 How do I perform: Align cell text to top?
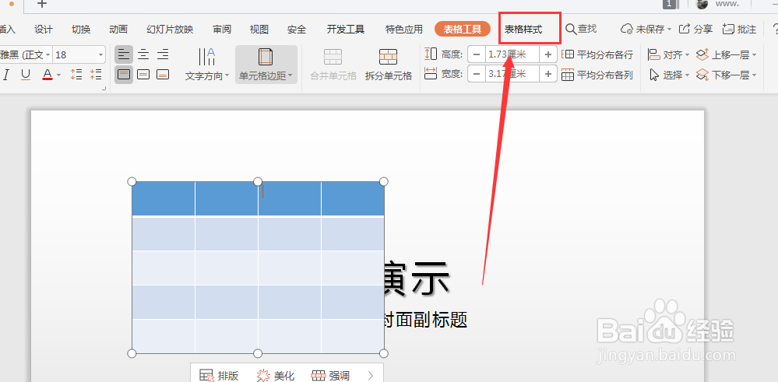pos(124,75)
